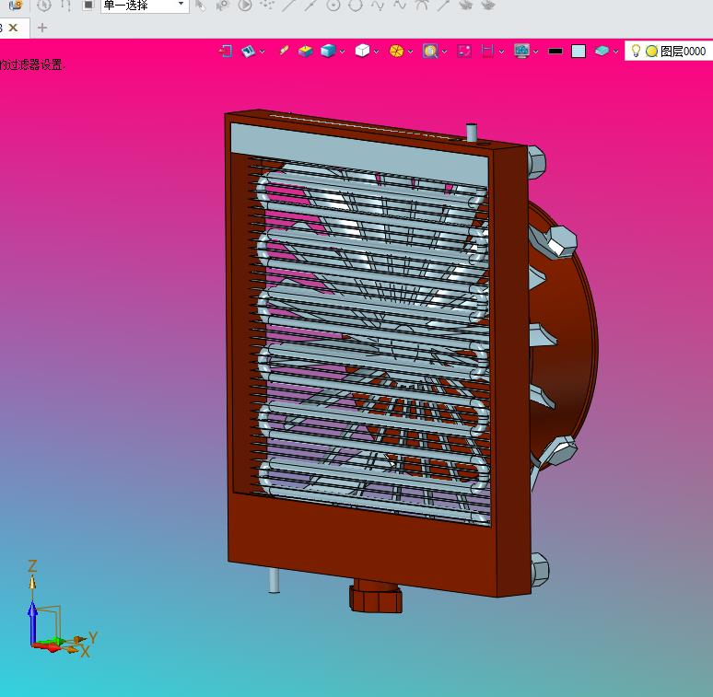713x697 pixels.
Task: Click the white cube view icon
Action: pyautogui.click(x=362, y=51)
